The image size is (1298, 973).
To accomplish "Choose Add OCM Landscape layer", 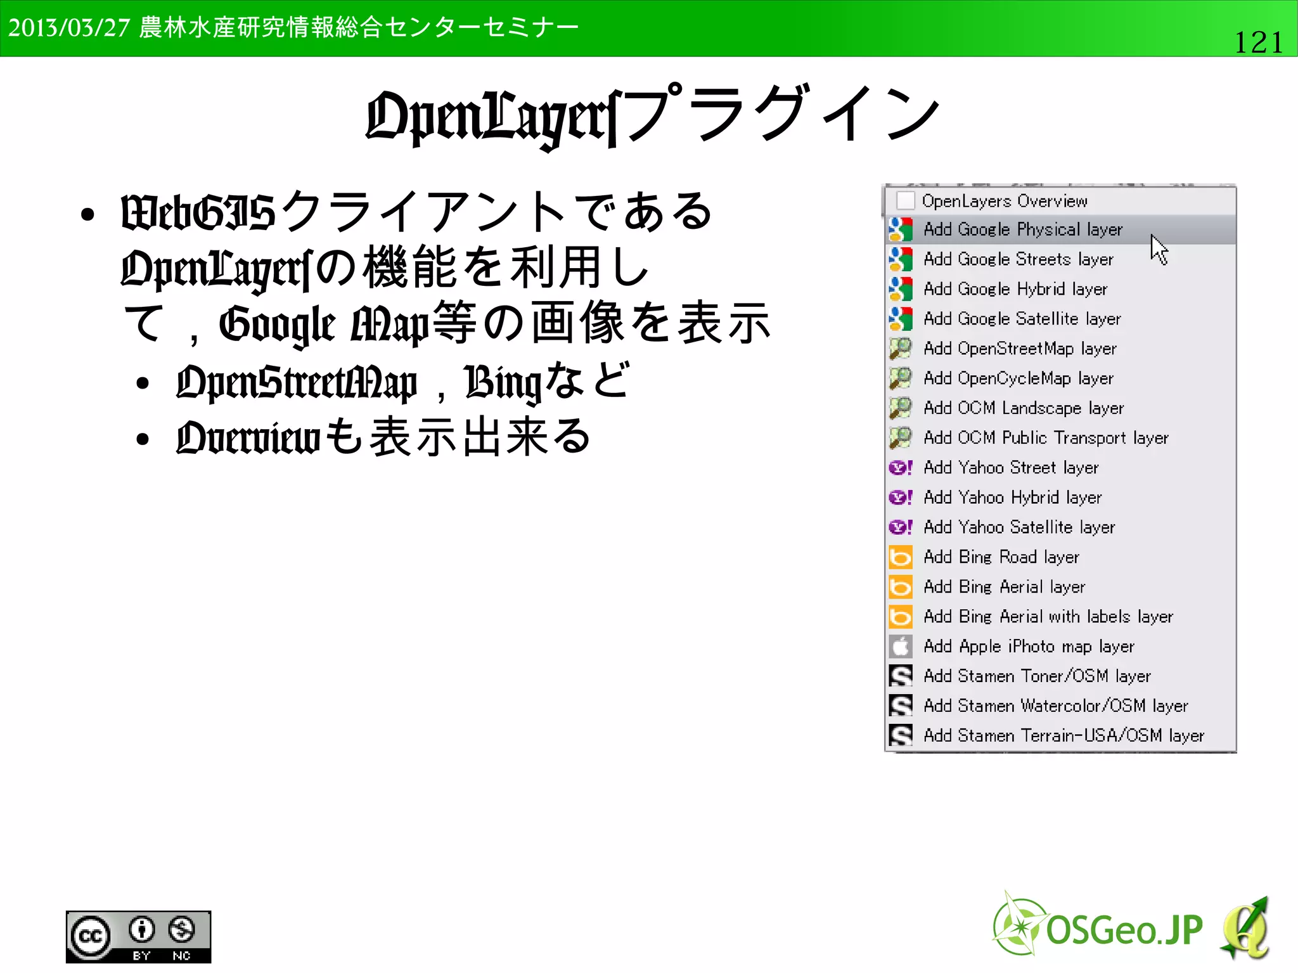I will tap(1060, 408).
